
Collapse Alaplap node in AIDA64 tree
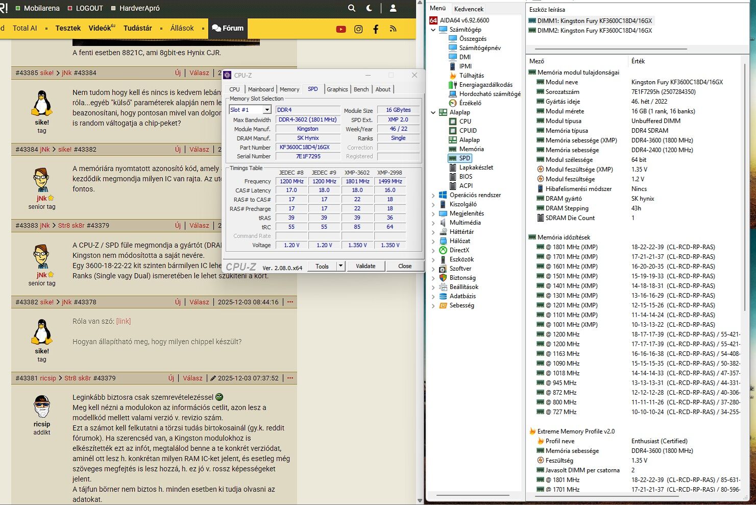[x=433, y=112]
